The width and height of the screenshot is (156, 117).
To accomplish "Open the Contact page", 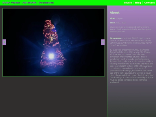I will click(x=150, y=3).
